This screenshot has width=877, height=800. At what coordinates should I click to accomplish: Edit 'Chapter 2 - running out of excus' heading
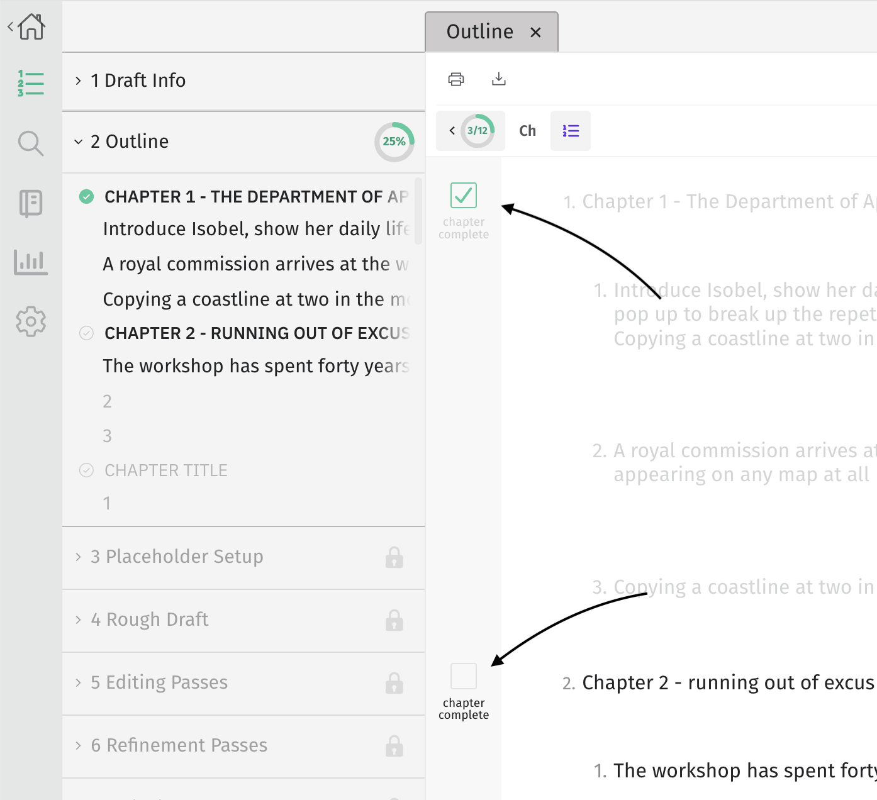pos(729,682)
